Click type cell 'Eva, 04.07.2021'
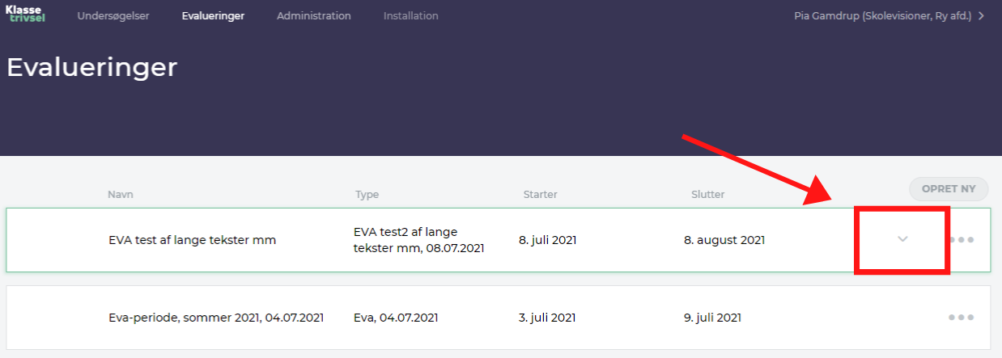 click(x=396, y=318)
